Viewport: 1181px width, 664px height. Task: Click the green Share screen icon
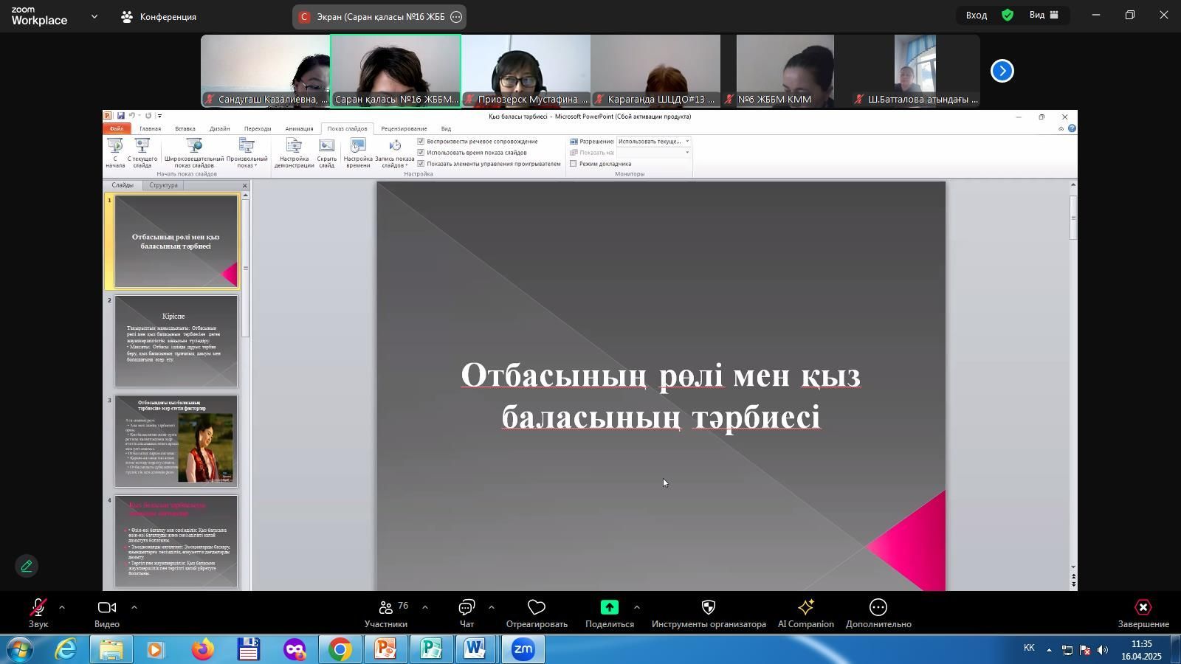tap(609, 608)
